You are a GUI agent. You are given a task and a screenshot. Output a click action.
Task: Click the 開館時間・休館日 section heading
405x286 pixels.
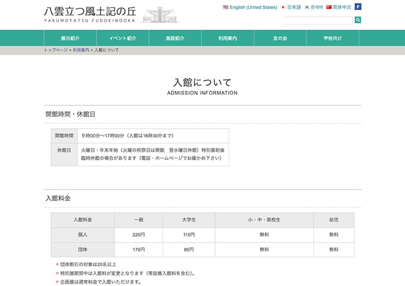(x=70, y=114)
